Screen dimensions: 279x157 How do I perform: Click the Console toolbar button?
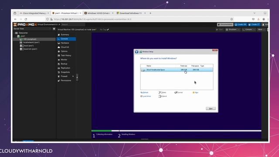point(247,30)
